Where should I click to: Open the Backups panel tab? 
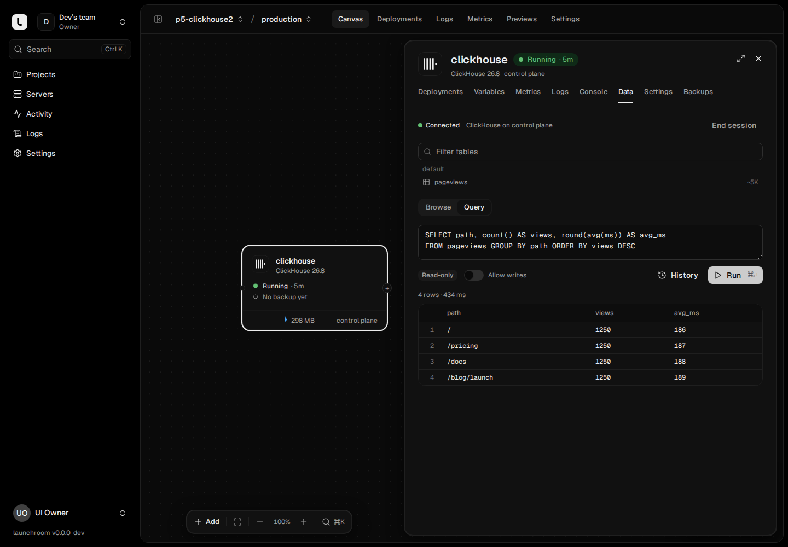(x=698, y=92)
